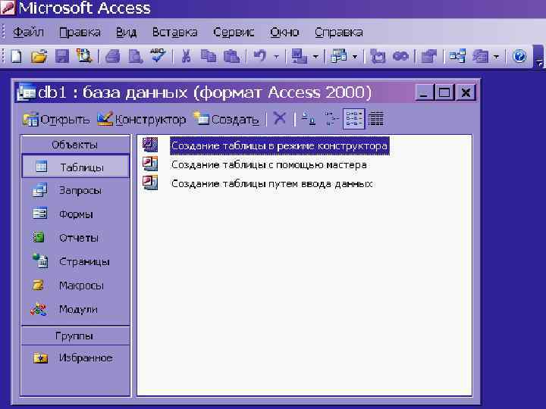Open the Правка menu
The height and width of the screenshot is (409, 546).
(x=80, y=33)
